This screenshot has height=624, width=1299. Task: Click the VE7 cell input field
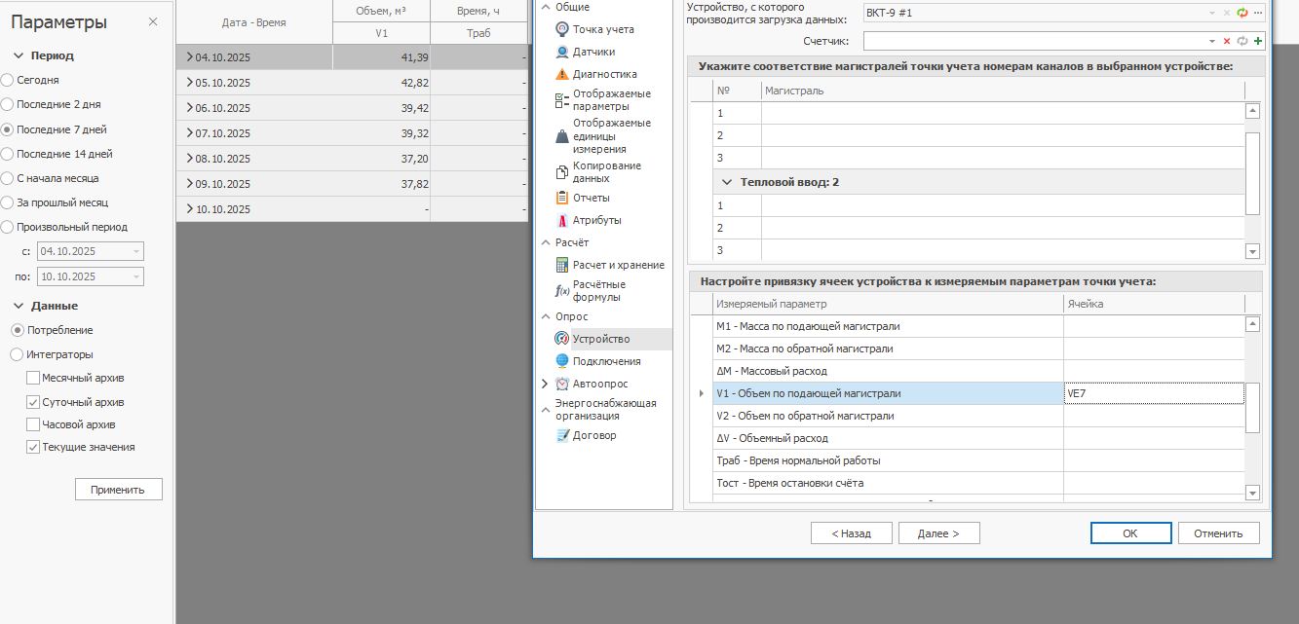click(x=1154, y=393)
